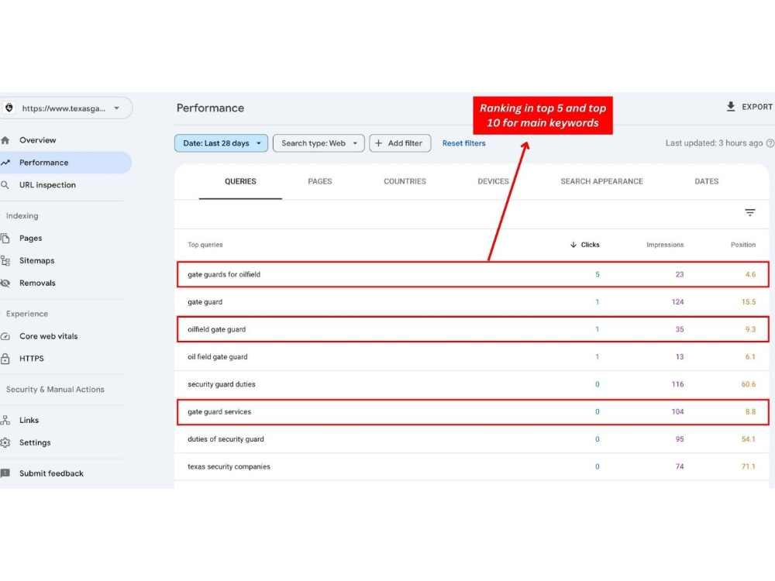Click the query 'gate guard' row
Viewport: 775px width, 581px height.
[x=472, y=302]
